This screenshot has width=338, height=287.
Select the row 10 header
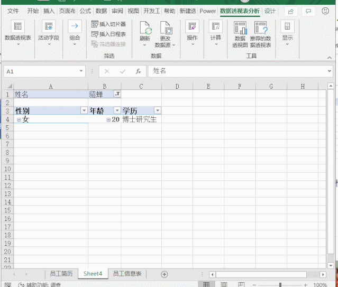tap(7, 169)
